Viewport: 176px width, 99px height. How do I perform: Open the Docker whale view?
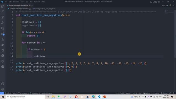tap(3, 45)
